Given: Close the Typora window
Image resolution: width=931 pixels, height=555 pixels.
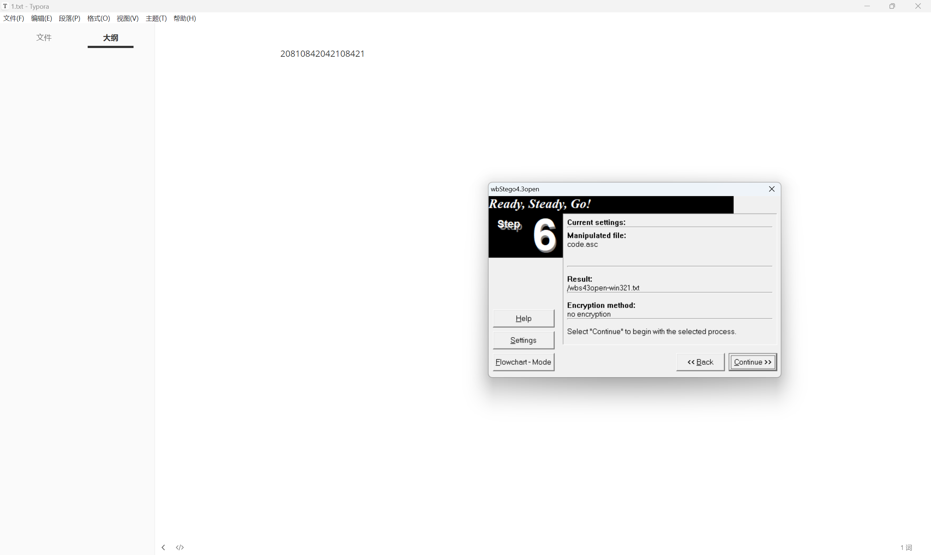Looking at the screenshot, I should (x=918, y=6).
